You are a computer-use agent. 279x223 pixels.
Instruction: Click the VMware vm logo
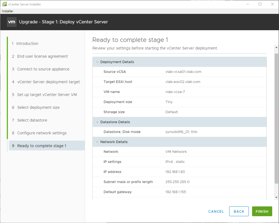pyautogui.click(x=12, y=22)
